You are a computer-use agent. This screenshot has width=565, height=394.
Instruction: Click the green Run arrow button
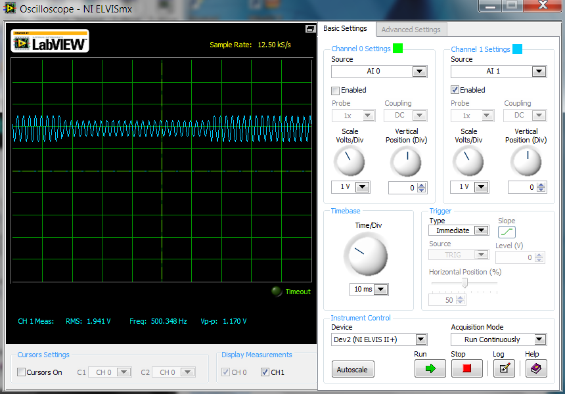coord(430,368)
